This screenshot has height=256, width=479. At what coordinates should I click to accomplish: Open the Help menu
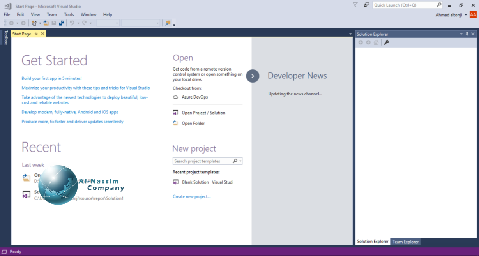(x=108, y=15)
